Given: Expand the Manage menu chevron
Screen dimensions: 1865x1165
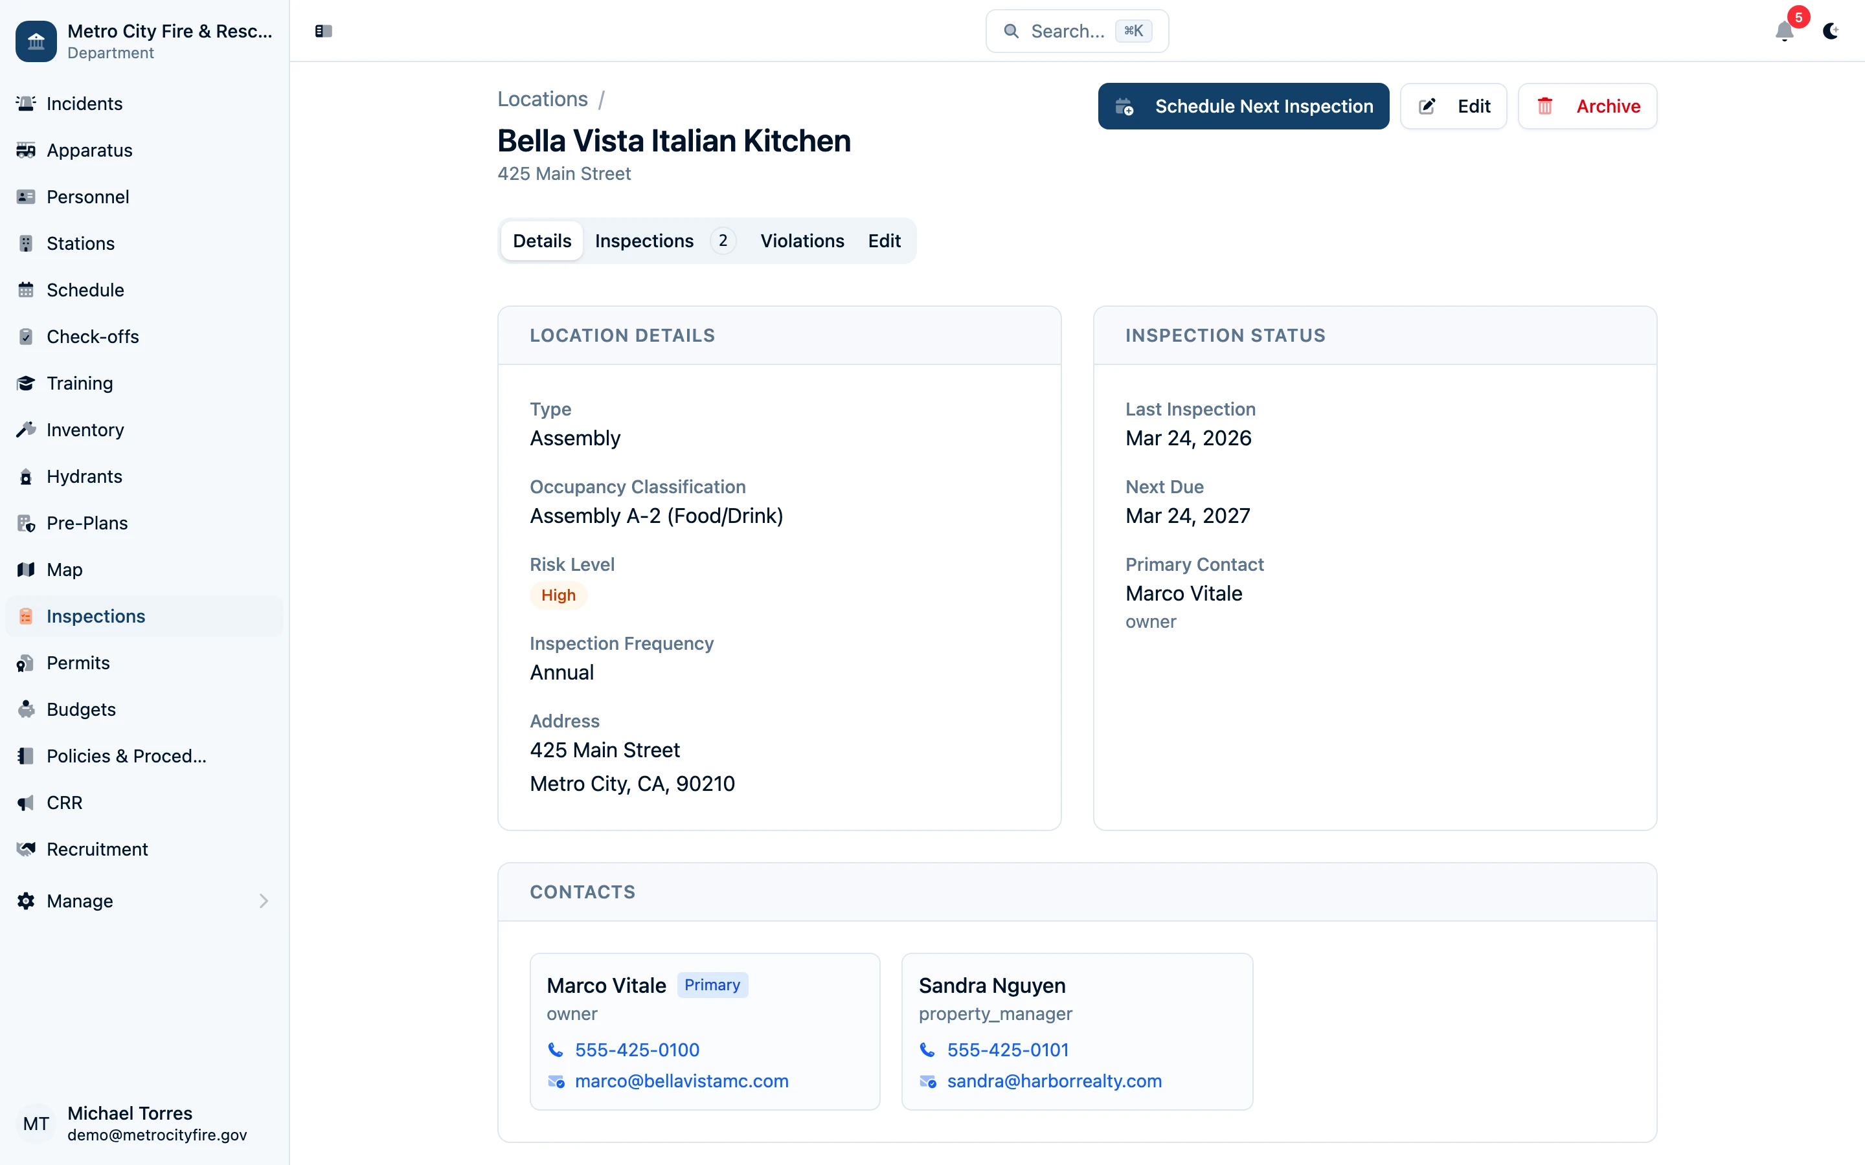Looking at the screenshot, I should (x=264, y=901).
